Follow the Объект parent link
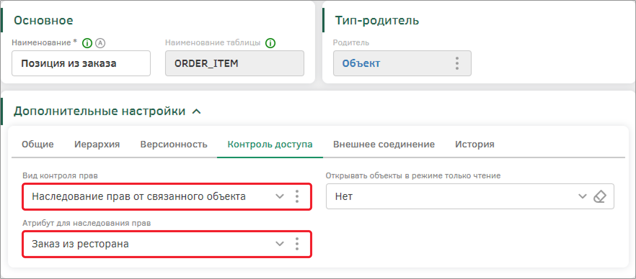 [361, 64]
